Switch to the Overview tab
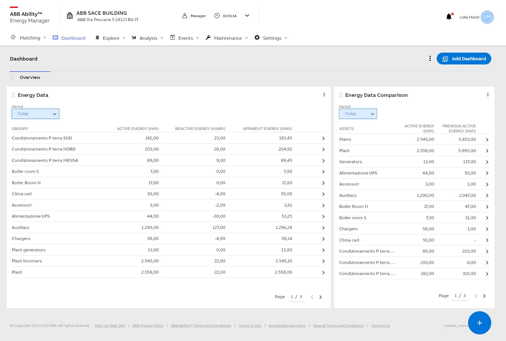The height and width of the screenshot is (341, 506). pyautogui.click(x=30, y=77)
